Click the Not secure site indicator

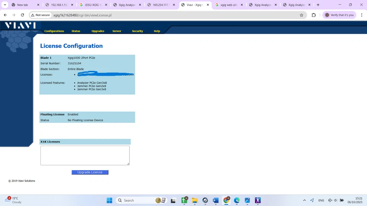point(41,15)
